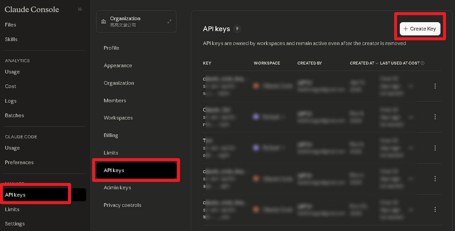Viewport: 455px width, 231px height.
Task: Click the Create Key button
Action: (419, 29)
